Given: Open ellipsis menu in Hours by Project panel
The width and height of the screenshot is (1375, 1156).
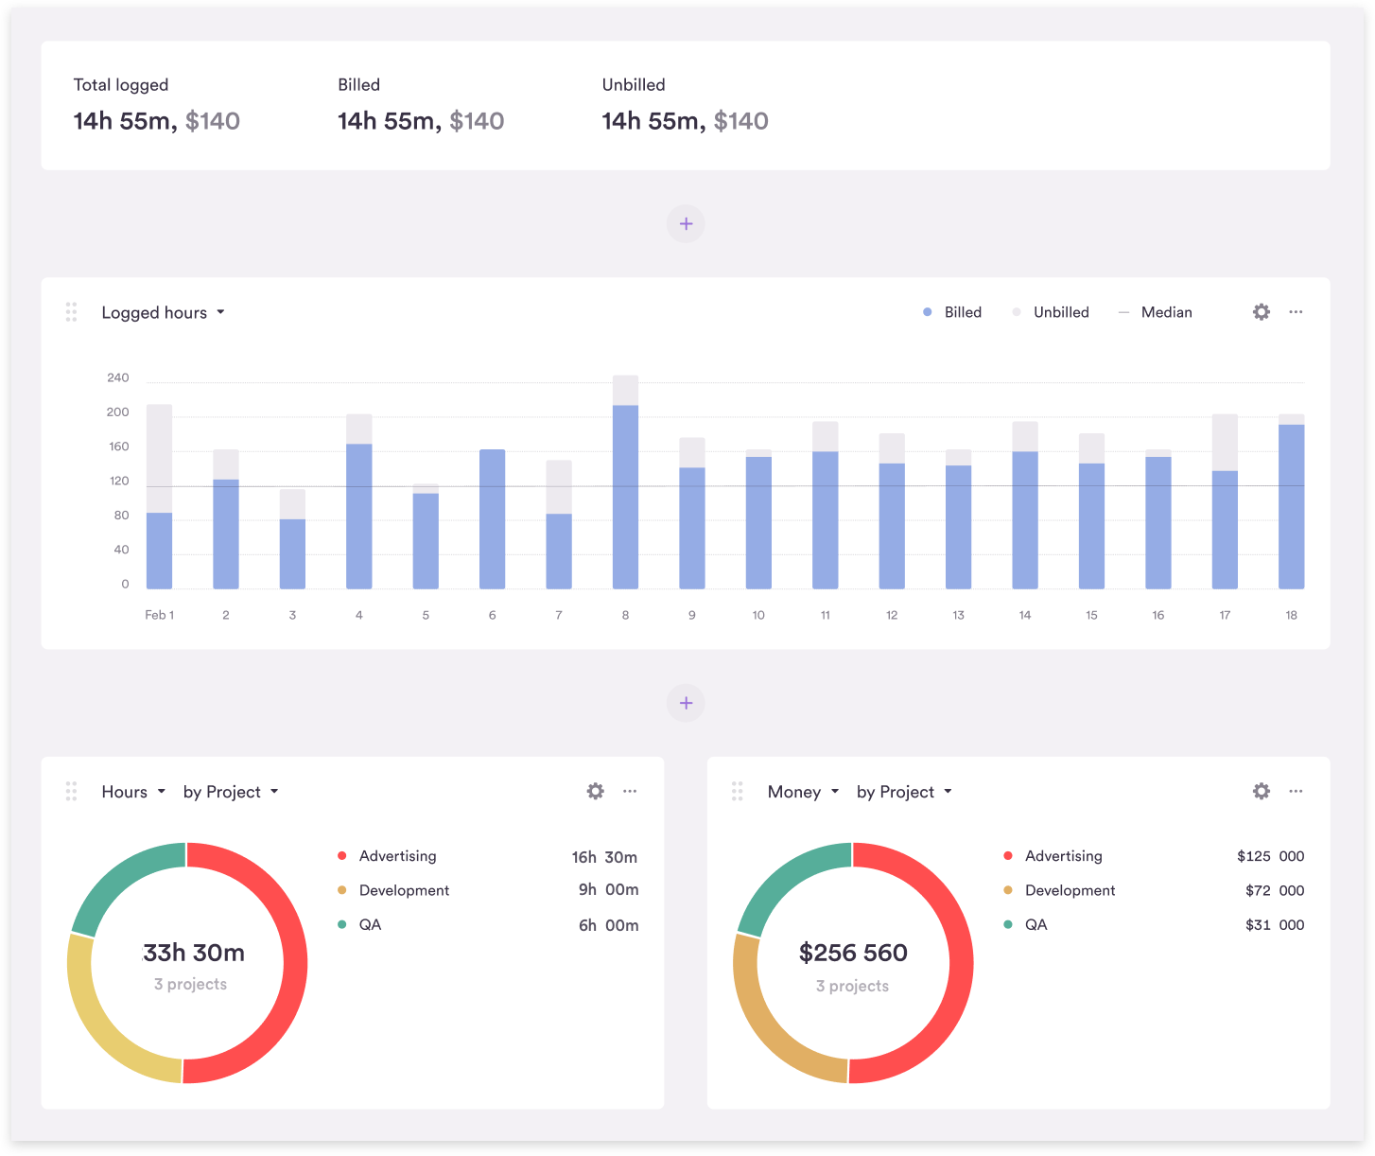Looking at the screenshot, I should click(x=630, y=791).
